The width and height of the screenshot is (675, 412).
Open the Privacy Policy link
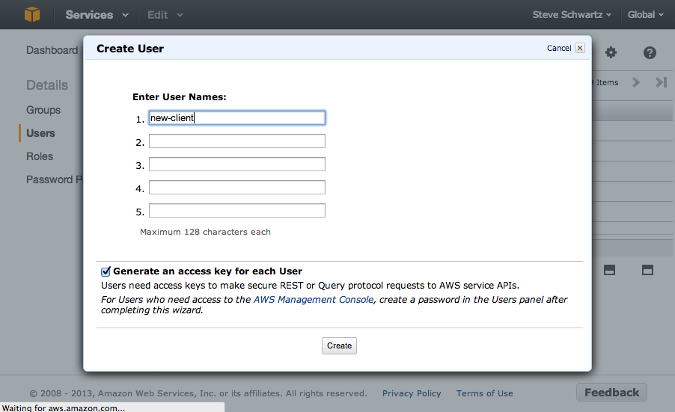(412, 393)
